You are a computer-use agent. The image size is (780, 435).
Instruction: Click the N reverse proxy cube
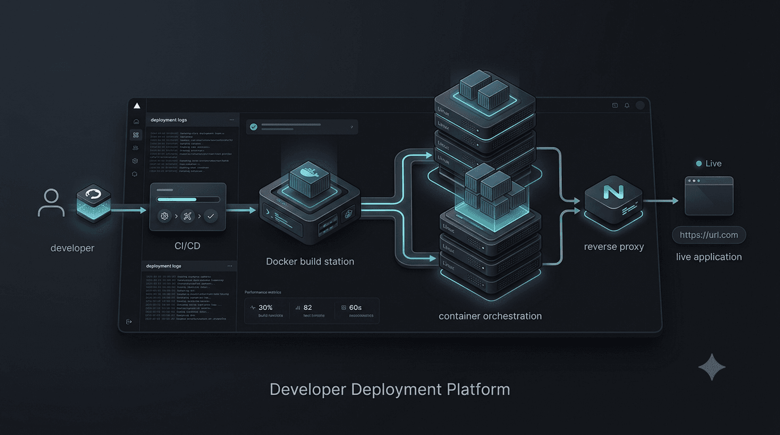tap(613, 202)
